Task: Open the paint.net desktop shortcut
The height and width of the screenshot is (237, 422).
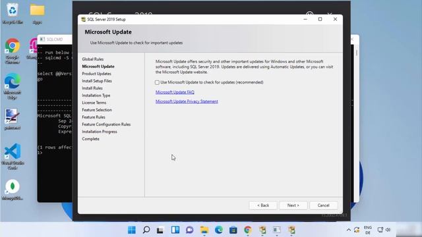Action: (12, 119)
